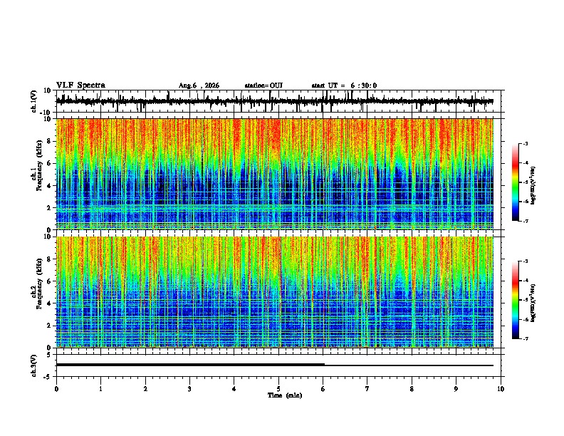Click the "2" kHz tick of ch.1 spectrogram
The image size is (564, 436).
click(49, 208)
